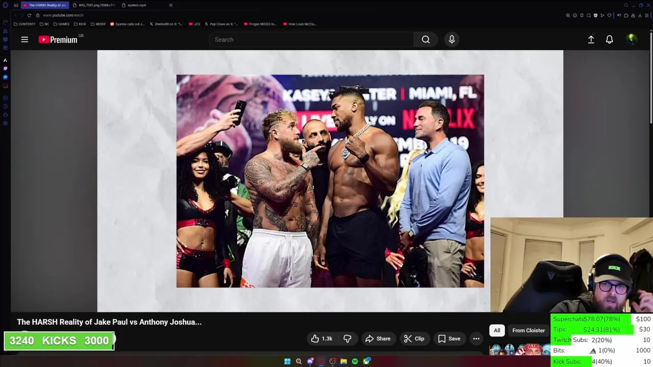Click the browser zoom-in magnifier icon

click(x=568, y=15)
